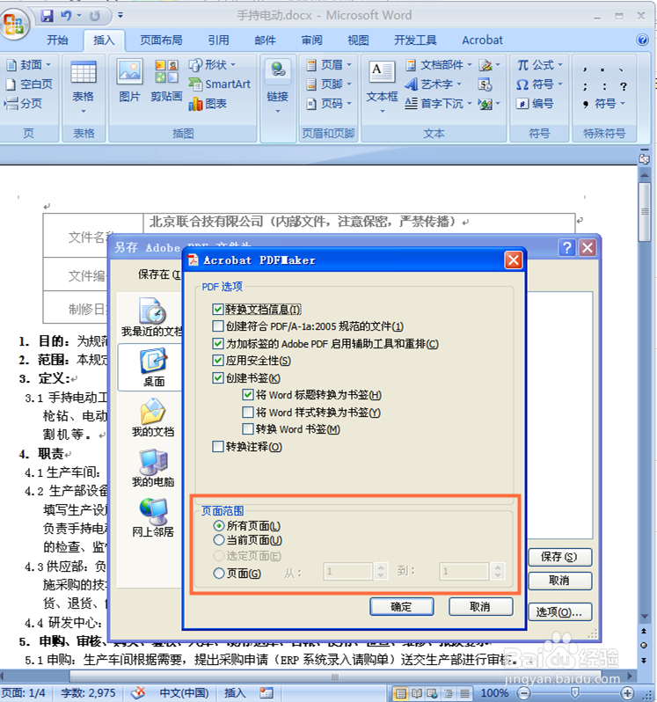Insert a page break (分页)
657x702 pixels.
click(23, 104)
